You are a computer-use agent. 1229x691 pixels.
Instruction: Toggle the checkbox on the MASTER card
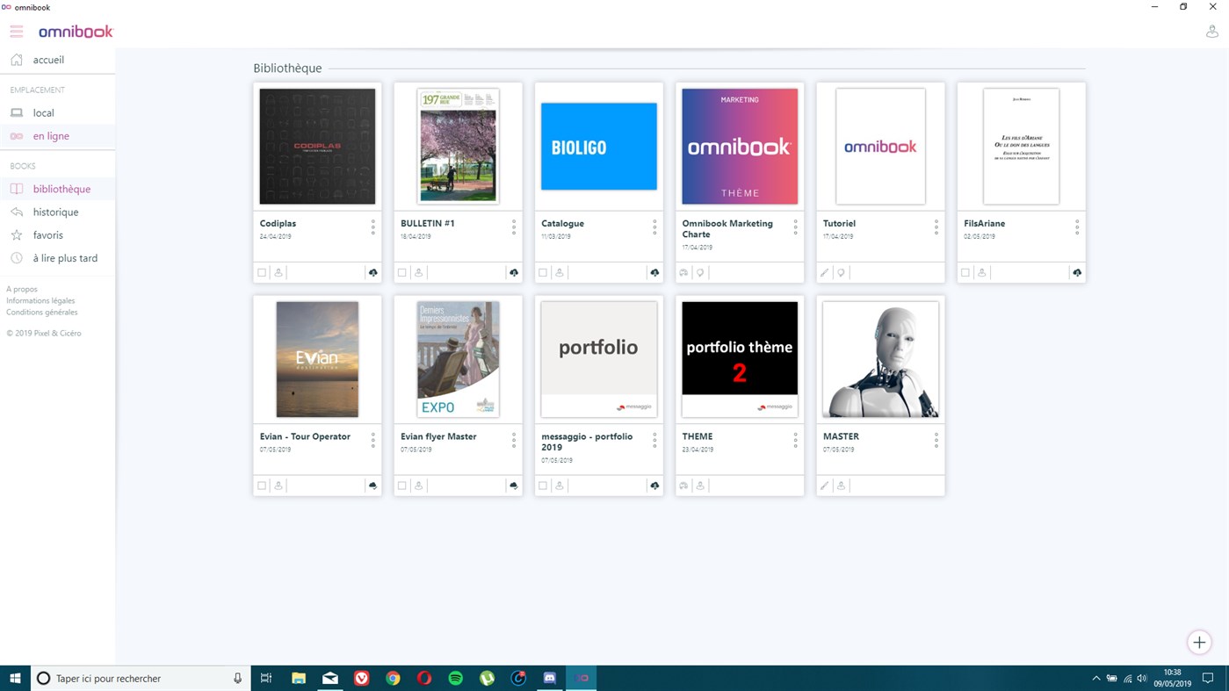[x=823, y=485]
